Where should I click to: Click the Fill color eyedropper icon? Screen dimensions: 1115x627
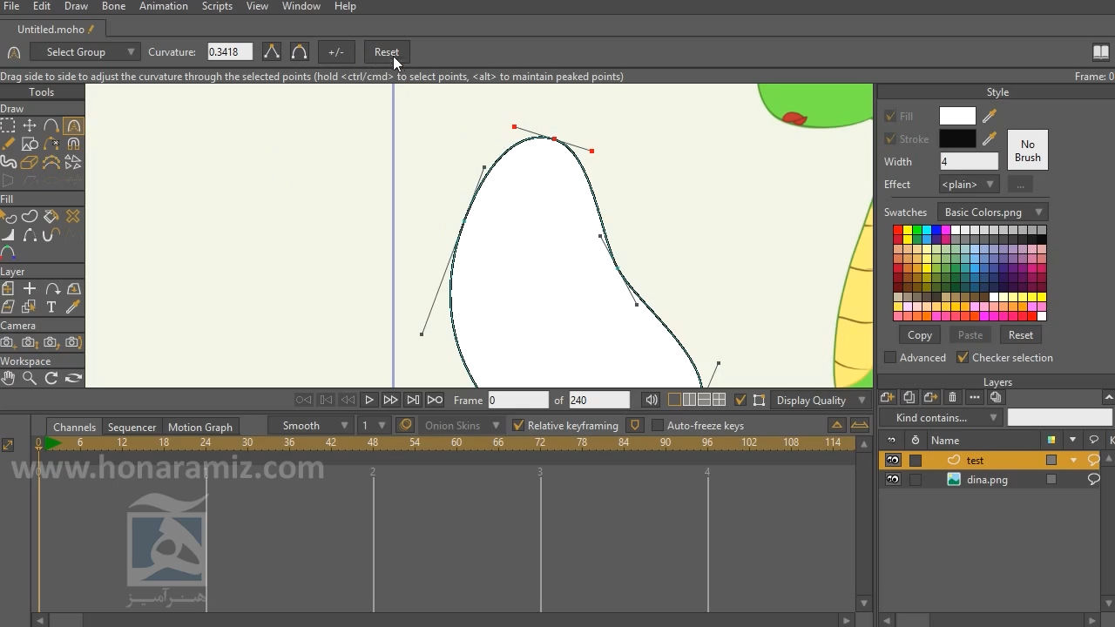(x=990, y=116)
